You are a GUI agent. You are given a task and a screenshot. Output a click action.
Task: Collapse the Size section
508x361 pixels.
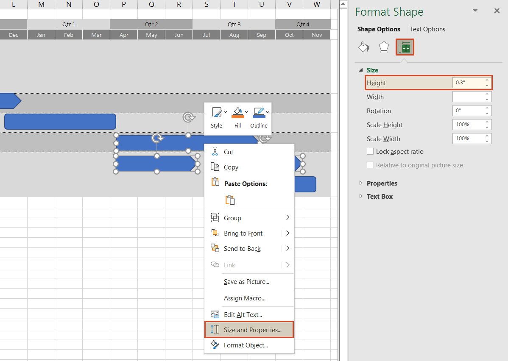pos(361,70)
